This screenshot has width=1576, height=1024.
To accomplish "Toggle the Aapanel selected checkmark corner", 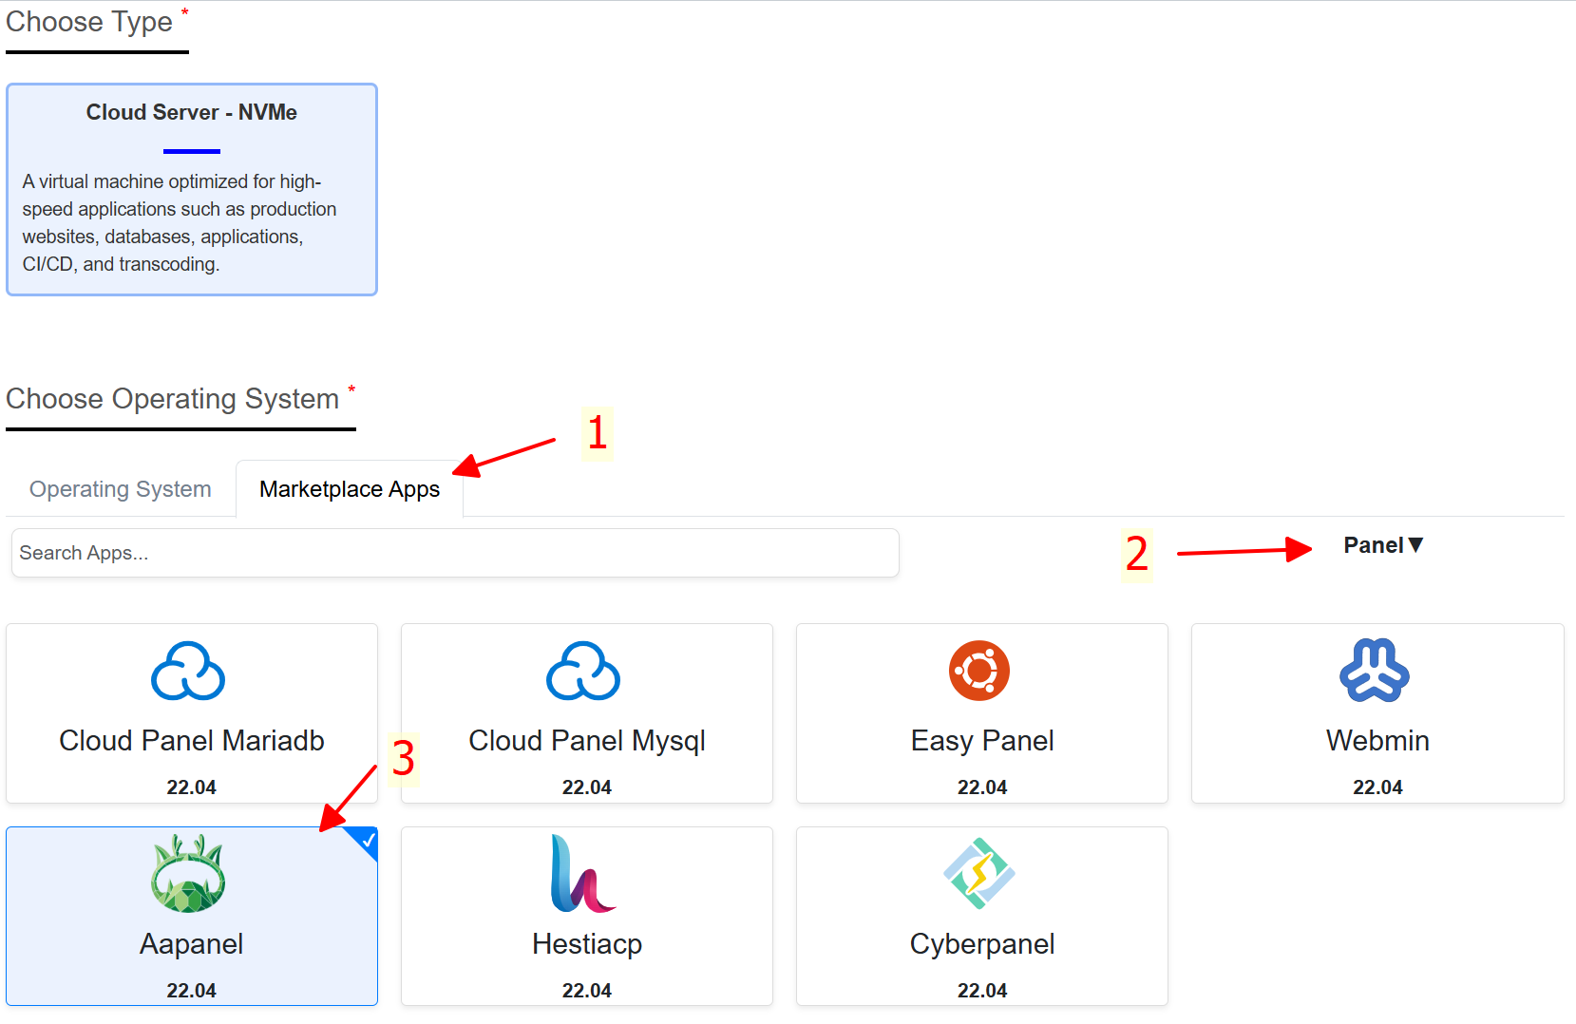I will (365, 840).
